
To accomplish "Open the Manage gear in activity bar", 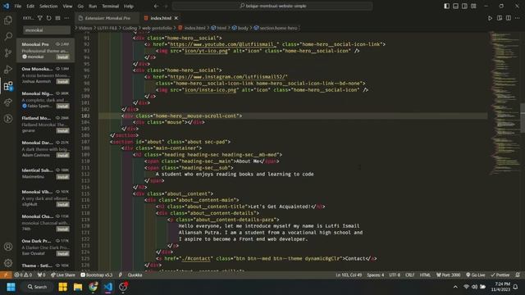I will click(x=8, y=263).
